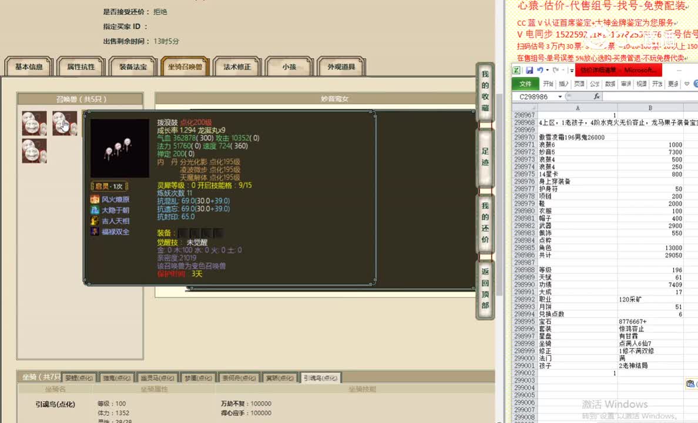Toggle the first pet equipment slot
Image resolution: width=698 pixels, height=423 pixels.
(183, 233)
